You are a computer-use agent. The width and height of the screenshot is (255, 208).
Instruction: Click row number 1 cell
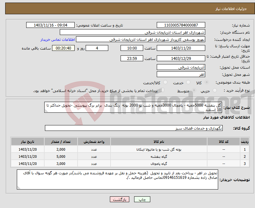tap(245, 149)
